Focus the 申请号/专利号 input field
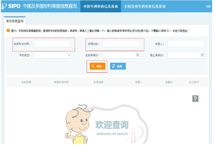 pos(52,44)
